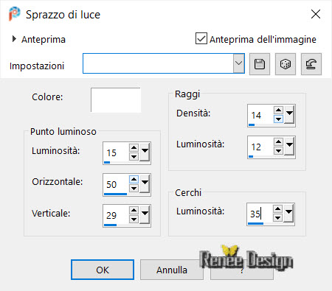This screenshot has width=332, height=291.
Task: Decrease Verticale value with down arrow
Action: (x=134, y=220)
